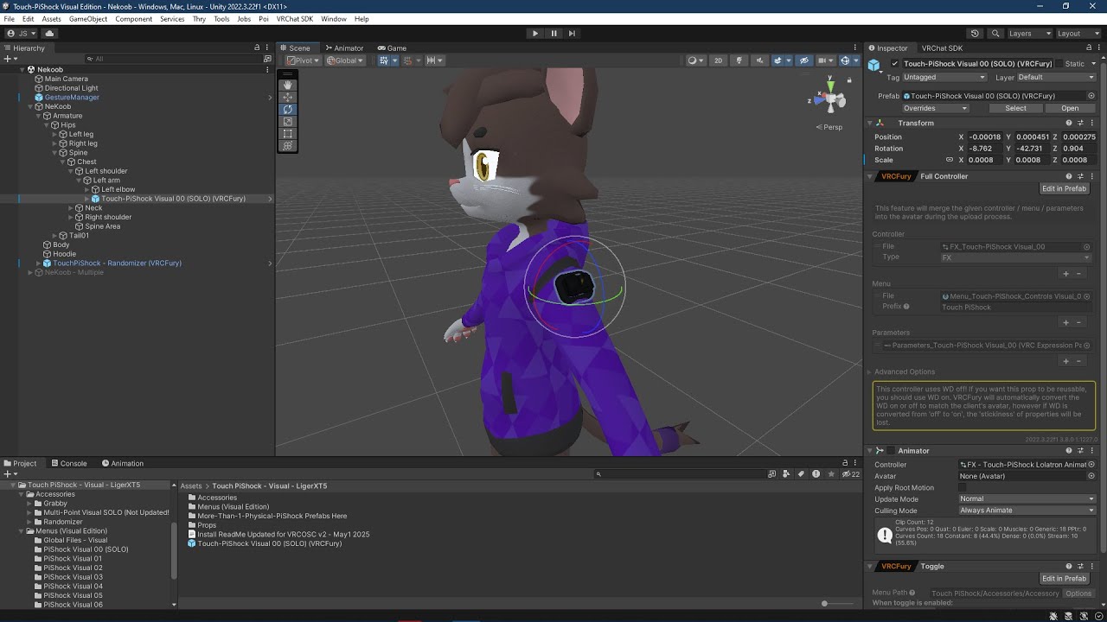Open the Global handle rotation dropdown
This screenshot has width=1107, height=622.
(x=346, y=60)
